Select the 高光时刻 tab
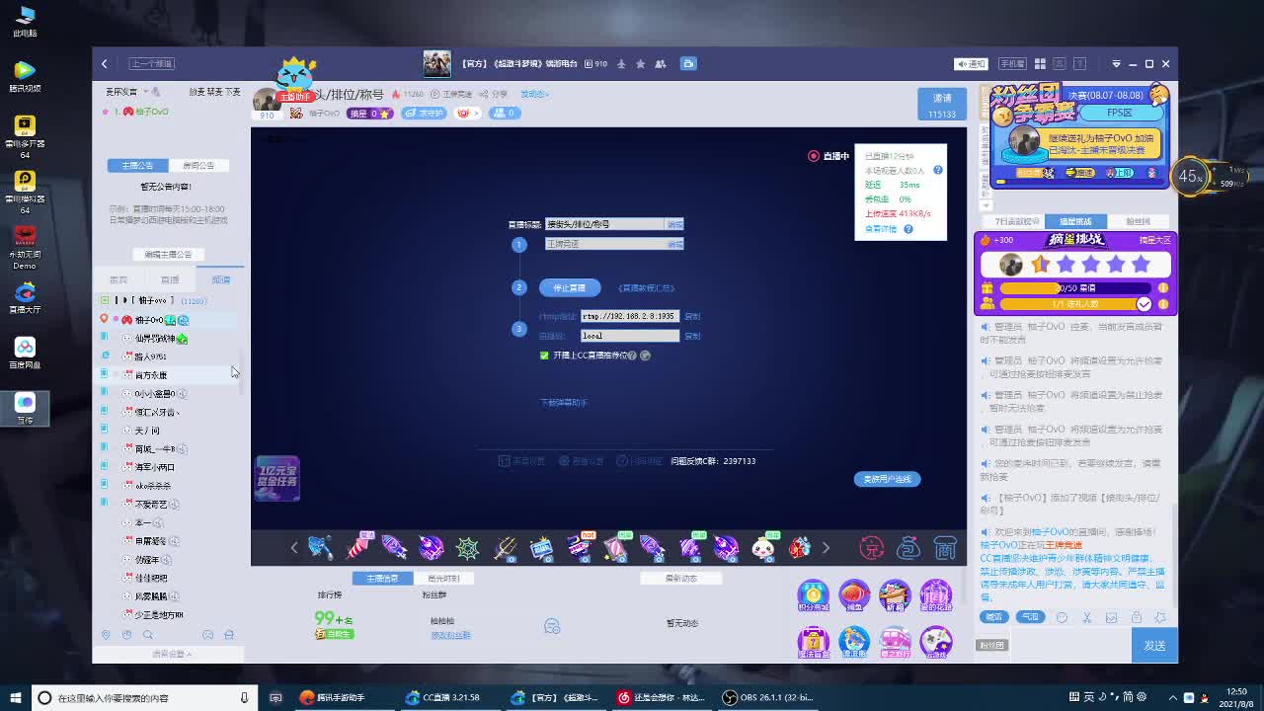Viewport: 1264px width, 711px height. pyautogui.click(x=442, y=578)
